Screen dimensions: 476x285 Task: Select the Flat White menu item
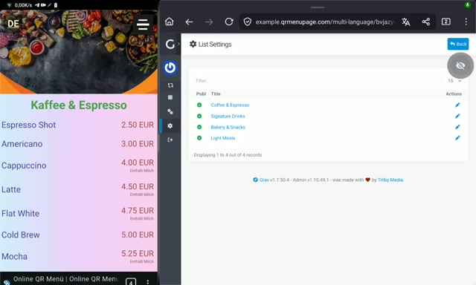tap(20, 214)
